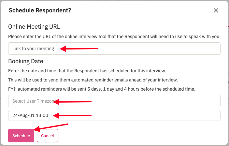Click the 'Online Meeting URL' heading

pyautogui.click(x=34, y=27)
